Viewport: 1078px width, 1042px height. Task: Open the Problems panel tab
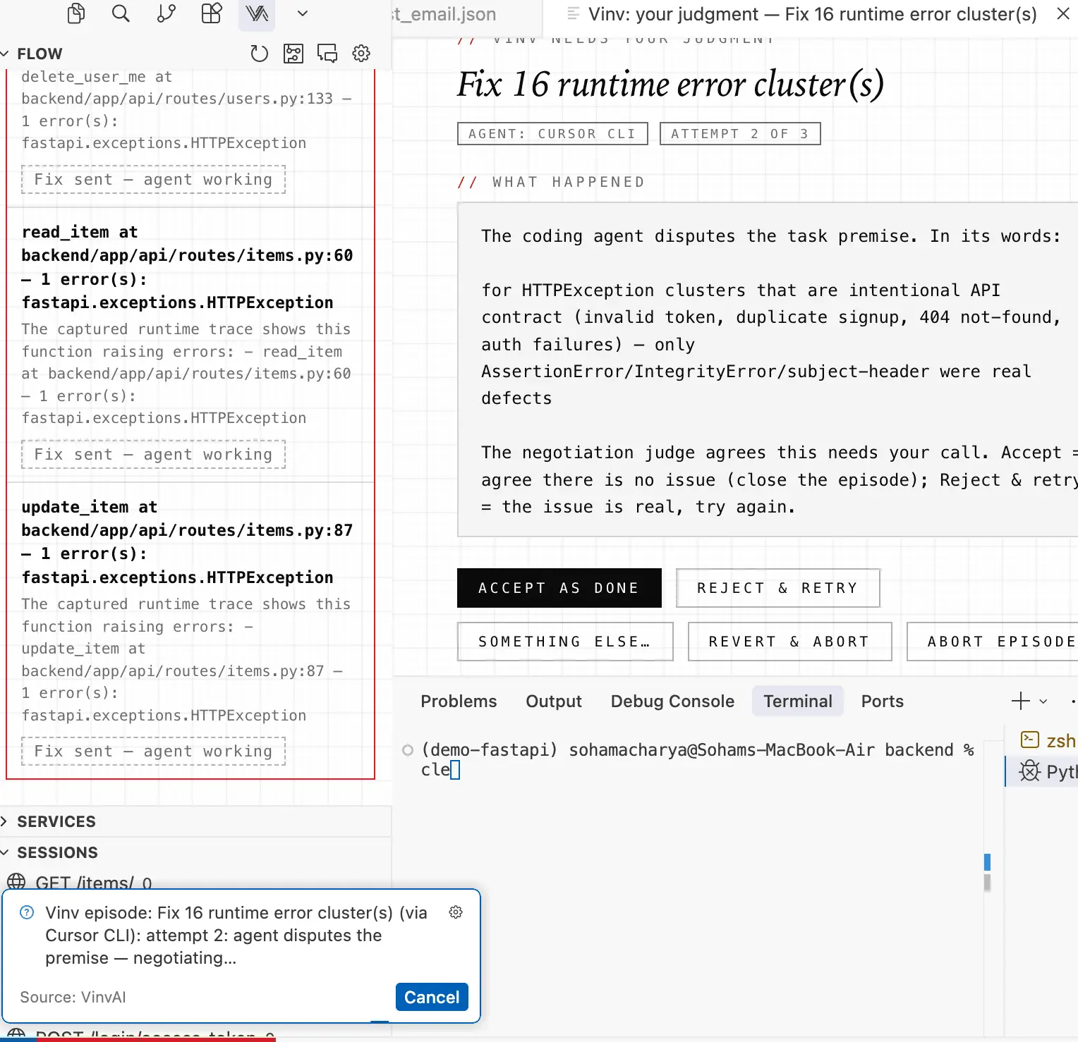[459, 701]
